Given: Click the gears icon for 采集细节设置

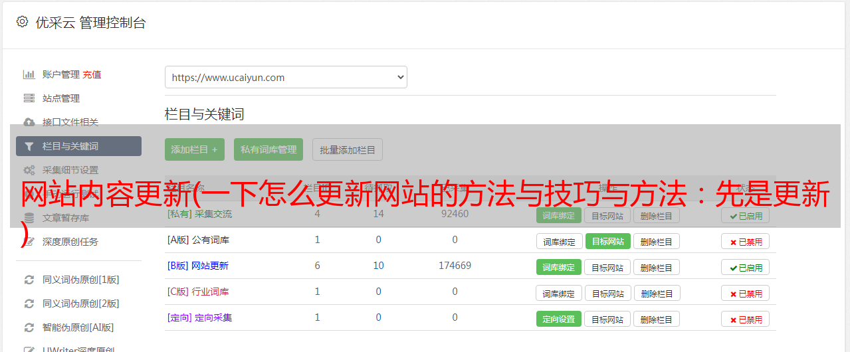Looking at the screenshot, I should pos(29,170).
